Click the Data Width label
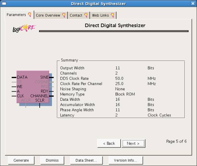The width and height of the screenshot is (197, 166). 70,99
